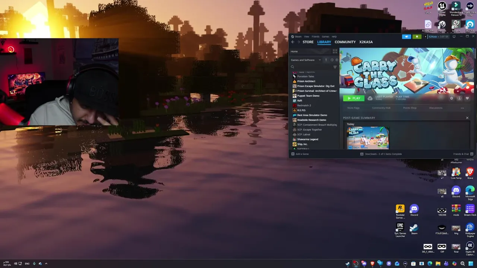Select Prison Architect in game list
The height and width of the screenshot is (268, 477).
[306, 81]
